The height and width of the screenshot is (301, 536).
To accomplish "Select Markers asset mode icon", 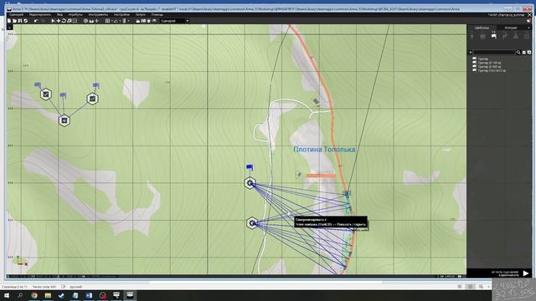I will 527,36.
